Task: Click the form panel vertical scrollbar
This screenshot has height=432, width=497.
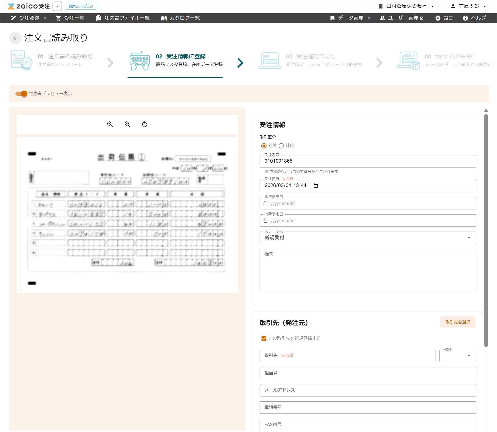Action: [x=486, y=231]
